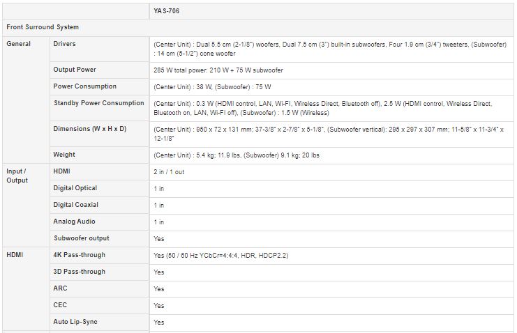Viewport: 517px width, 333px height.
Task: Select the ARC row label
Action: (60, 288)
